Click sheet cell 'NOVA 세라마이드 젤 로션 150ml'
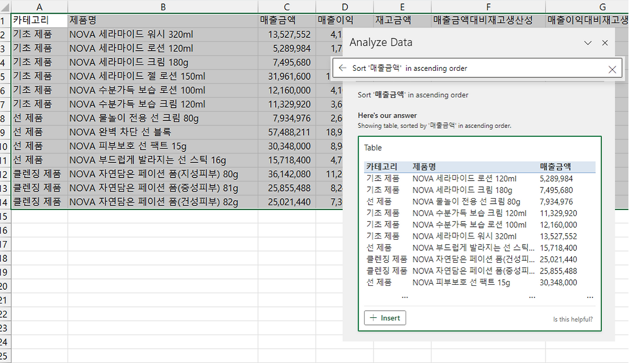The height and width of the screenshot is (363, 630). pyautogui.click(x=163, y=76)
